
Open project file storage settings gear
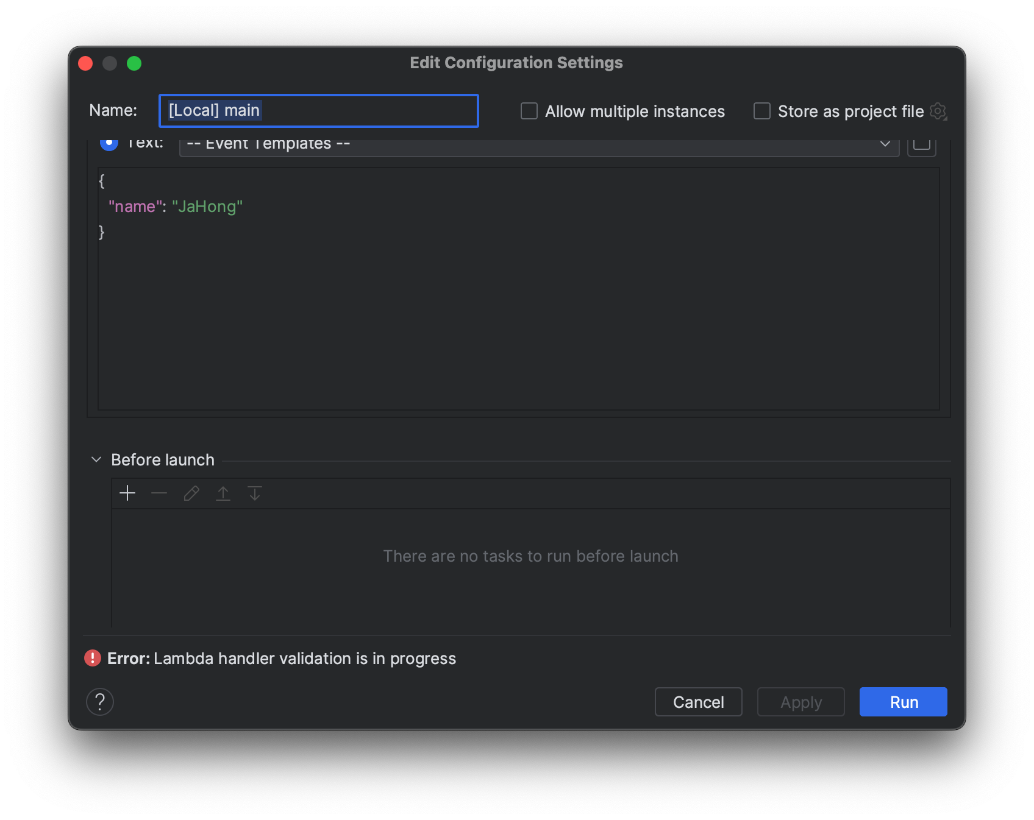click(938, 111)
